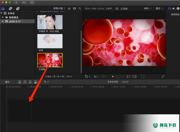Select the 未命名 library row

pos(18,13)
